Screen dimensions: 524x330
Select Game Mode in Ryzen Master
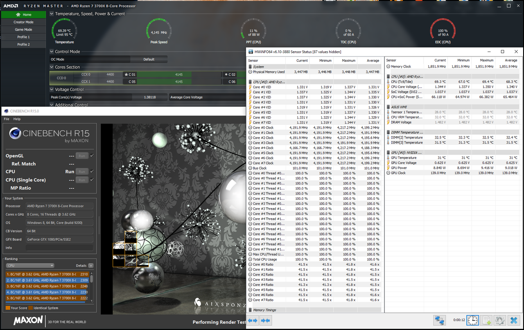click(23, 29)
